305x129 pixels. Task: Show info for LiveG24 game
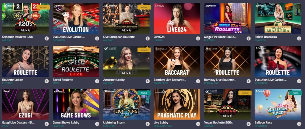pos(198,38)
